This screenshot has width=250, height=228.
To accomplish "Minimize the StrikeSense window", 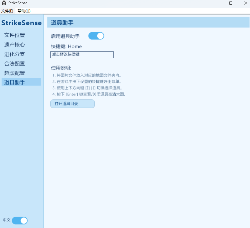I will (216, 3).
